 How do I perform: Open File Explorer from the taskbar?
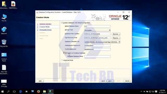(45, 92)
